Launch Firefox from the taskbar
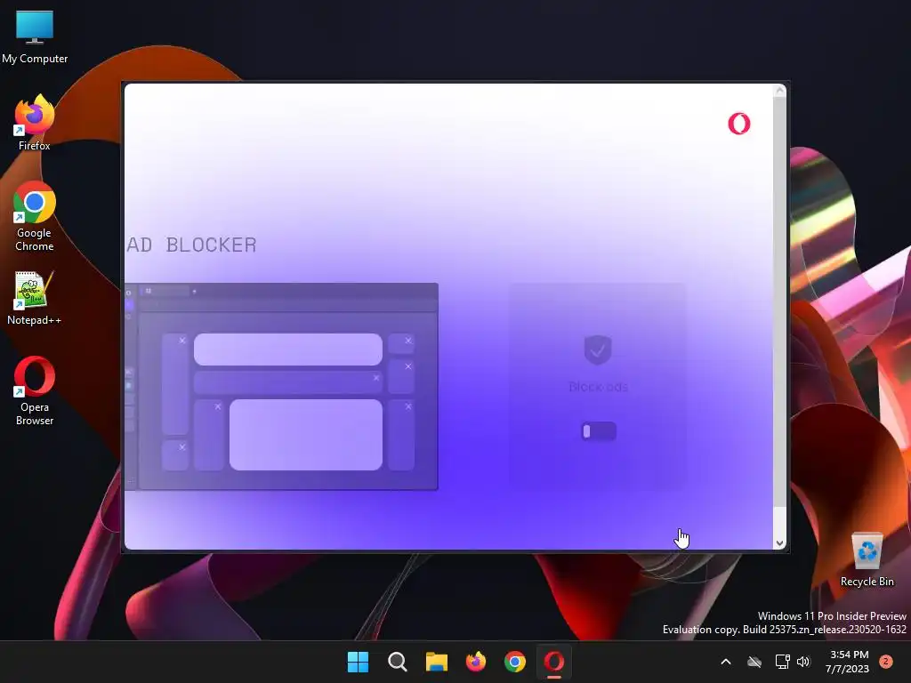Viewport: 911px width, 683px height. click(x=476, y=662)
